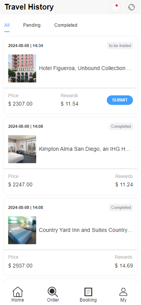141x305 pixels.
Task: Click Hotel Figueroa, Unbound Collection title
Action: coord(86,68)
